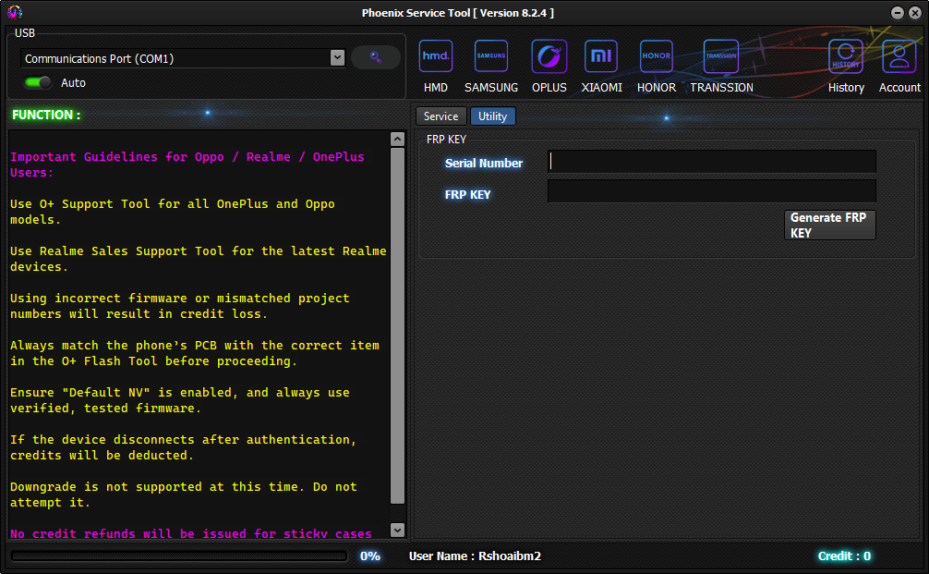
Task: Click inside the Serial Number field
Action: click(x=711, y=161)
